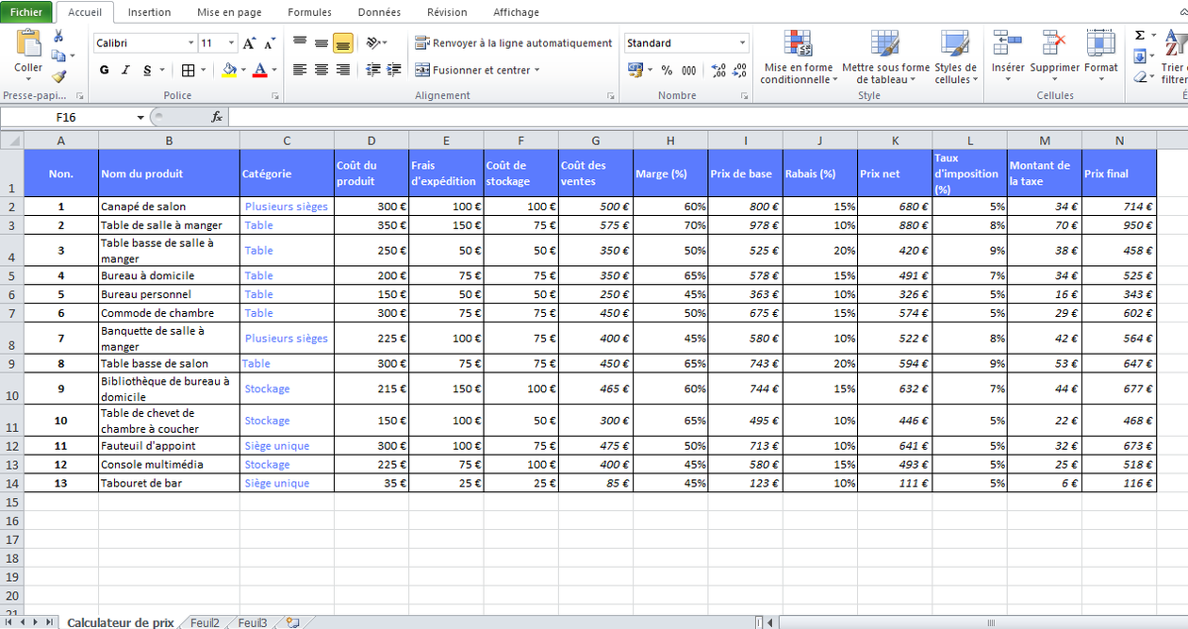1188x629 pixels.
Task: Add a decimal place icon
Action: pos(718,70)
